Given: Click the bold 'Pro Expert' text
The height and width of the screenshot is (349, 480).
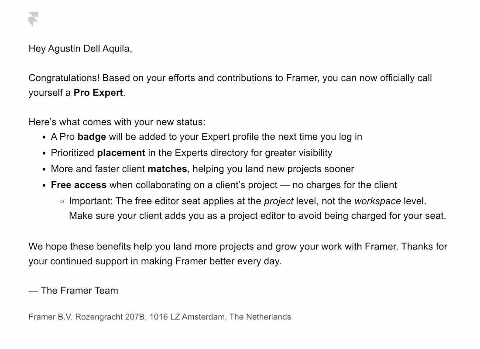Looking at the screenshot, I should click(x=98, y=93).
